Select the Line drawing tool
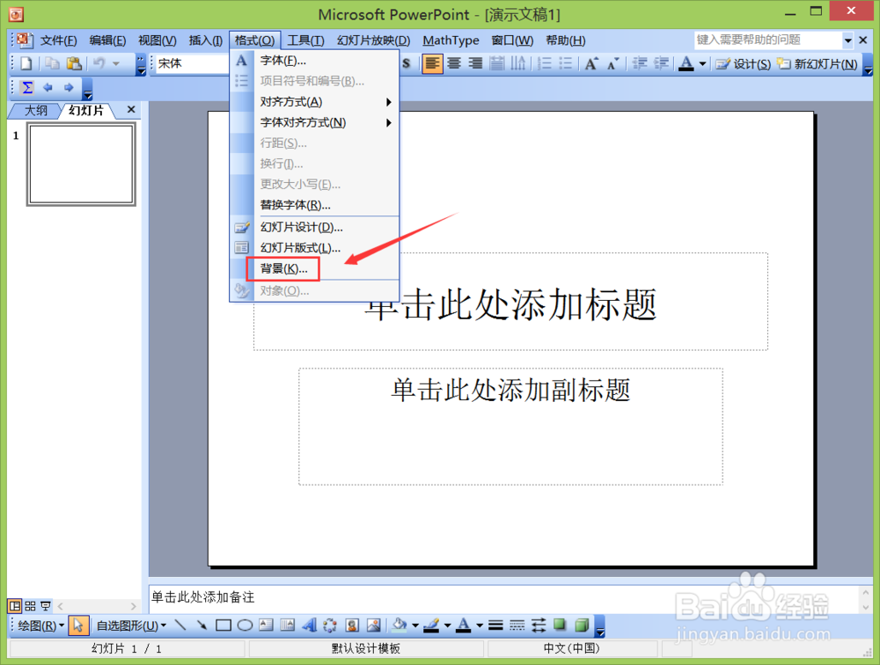Screen dimensions: 880x665 [x=180, y=625]
